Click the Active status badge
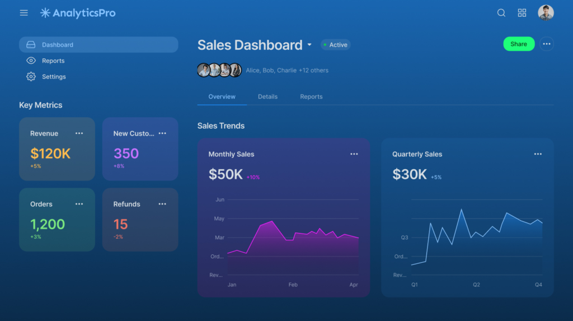 click(336, 45)
